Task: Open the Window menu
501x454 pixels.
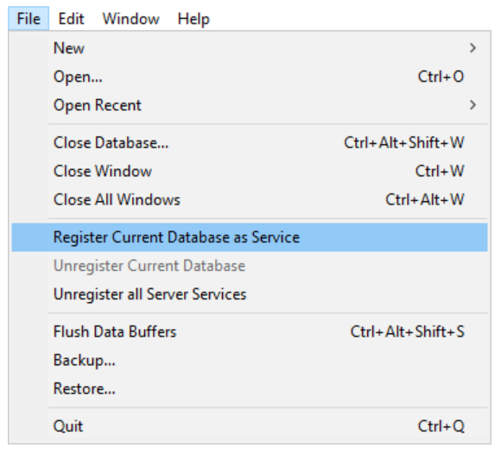Action: pyautogui.click(x=130, y=18)
